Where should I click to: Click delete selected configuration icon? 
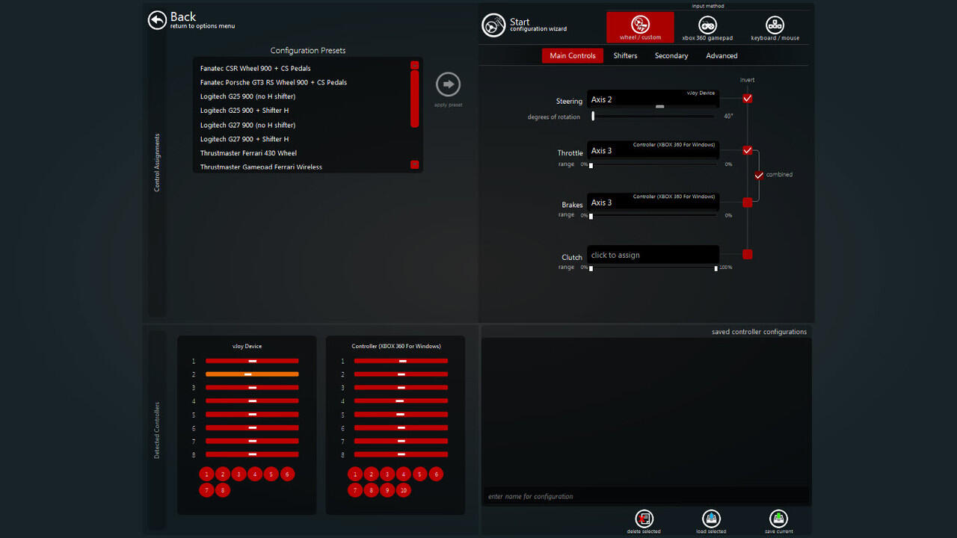coord(644,519)
